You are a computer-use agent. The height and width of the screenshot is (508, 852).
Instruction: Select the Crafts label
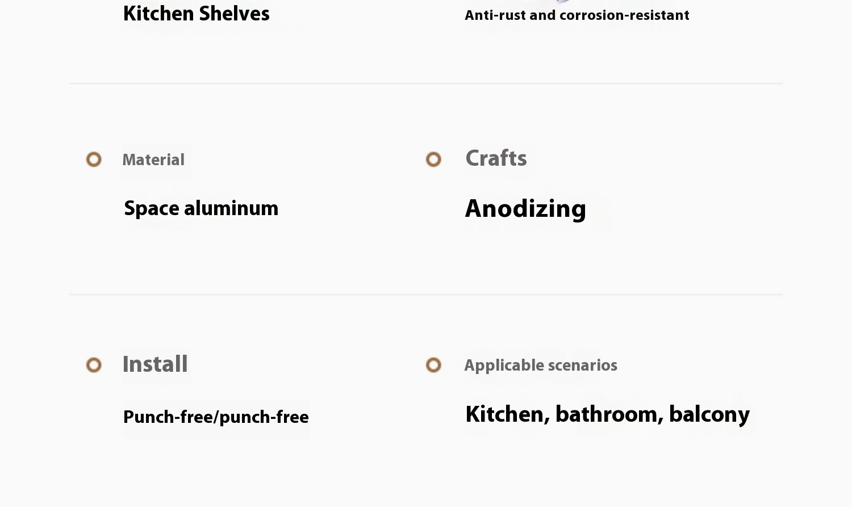(x=496, y=158)
